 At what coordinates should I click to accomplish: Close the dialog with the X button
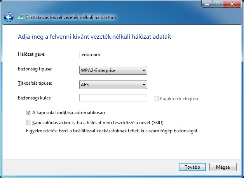coord(232,4)
